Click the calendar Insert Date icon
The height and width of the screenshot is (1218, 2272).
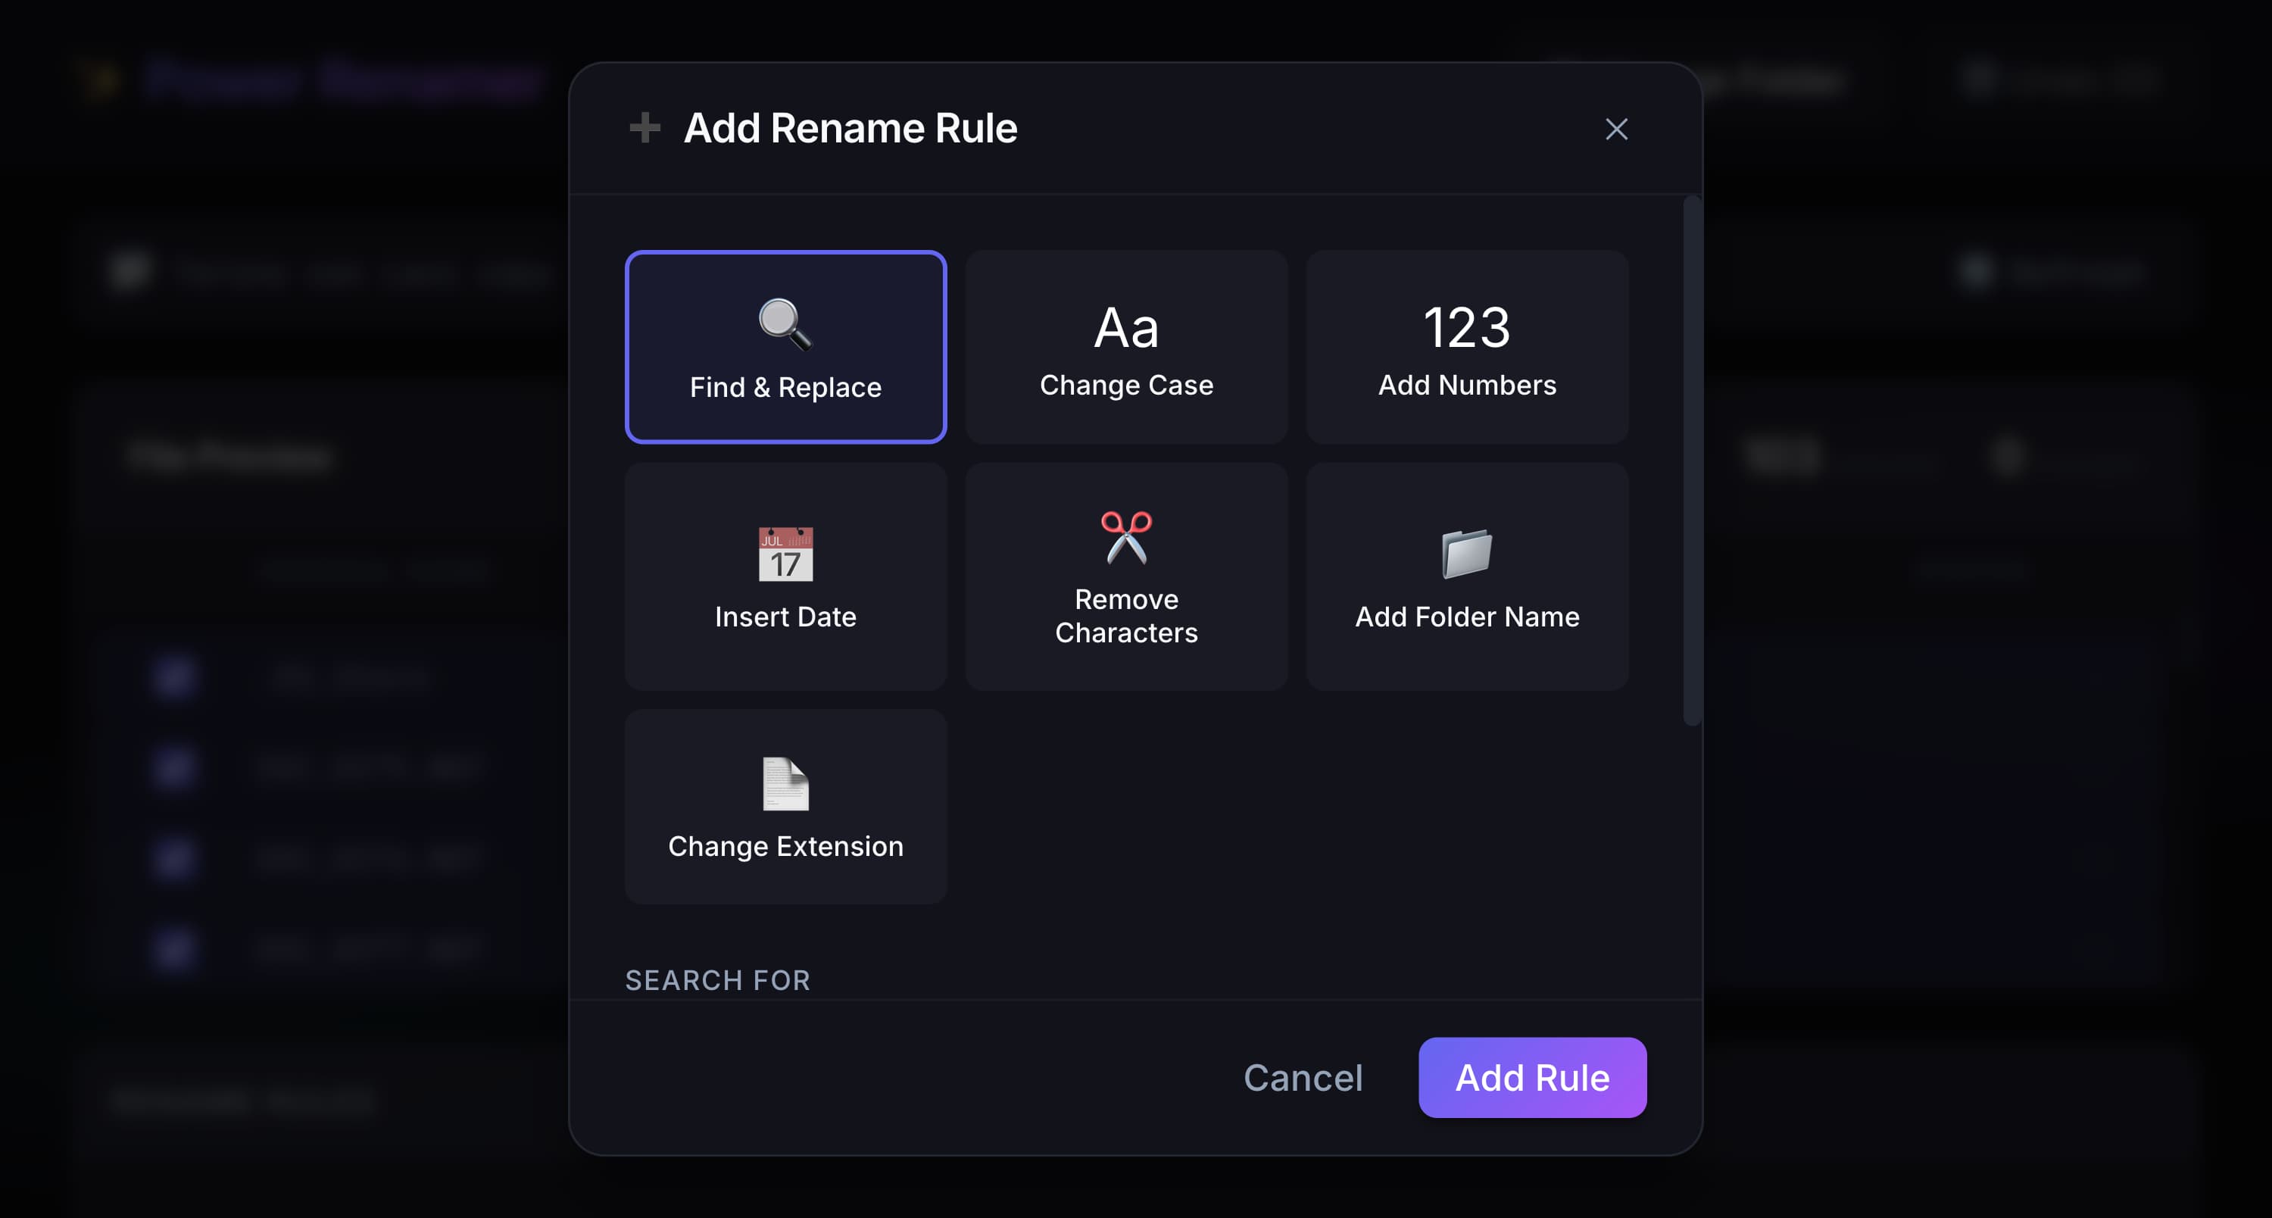(785, 554)
